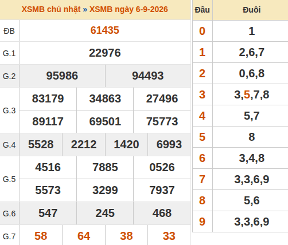This screenshot has height=245, width=288.
Task: Click G.4 number 5528
Action: tap(41, 144)
